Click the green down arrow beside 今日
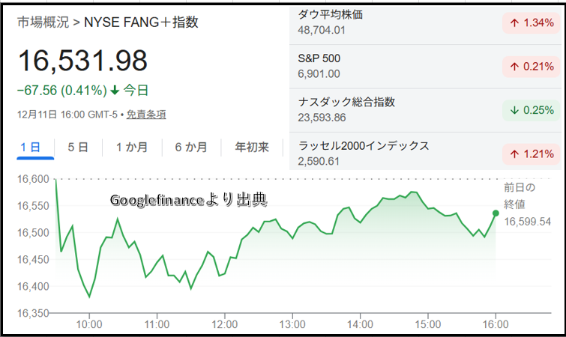 115,91
